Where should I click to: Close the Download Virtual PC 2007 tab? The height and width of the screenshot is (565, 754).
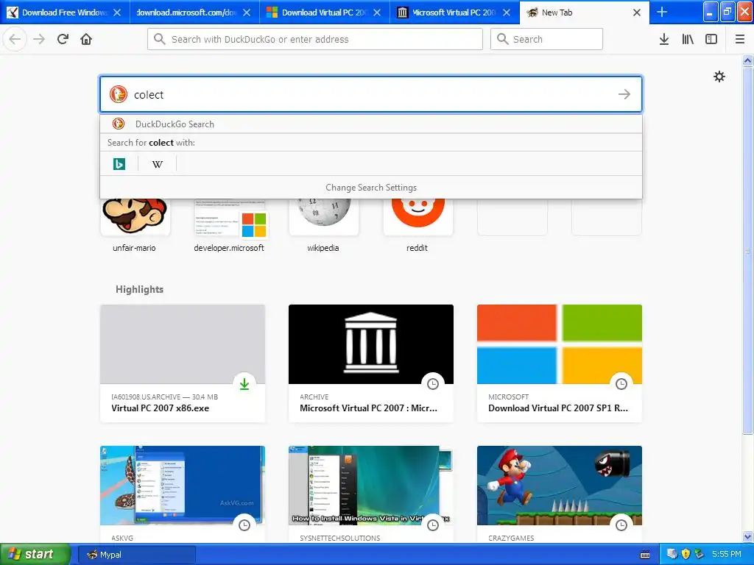pos(377,13)
